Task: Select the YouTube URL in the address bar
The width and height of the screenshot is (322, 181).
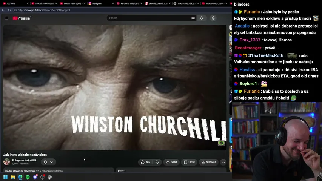Action: click(44, 10)
